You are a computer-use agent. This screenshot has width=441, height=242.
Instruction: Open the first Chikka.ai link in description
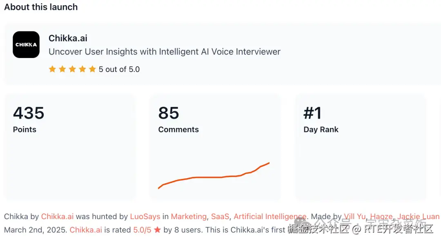57,217
